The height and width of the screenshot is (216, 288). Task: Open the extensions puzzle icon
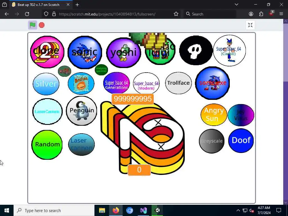tap(261, 14)
